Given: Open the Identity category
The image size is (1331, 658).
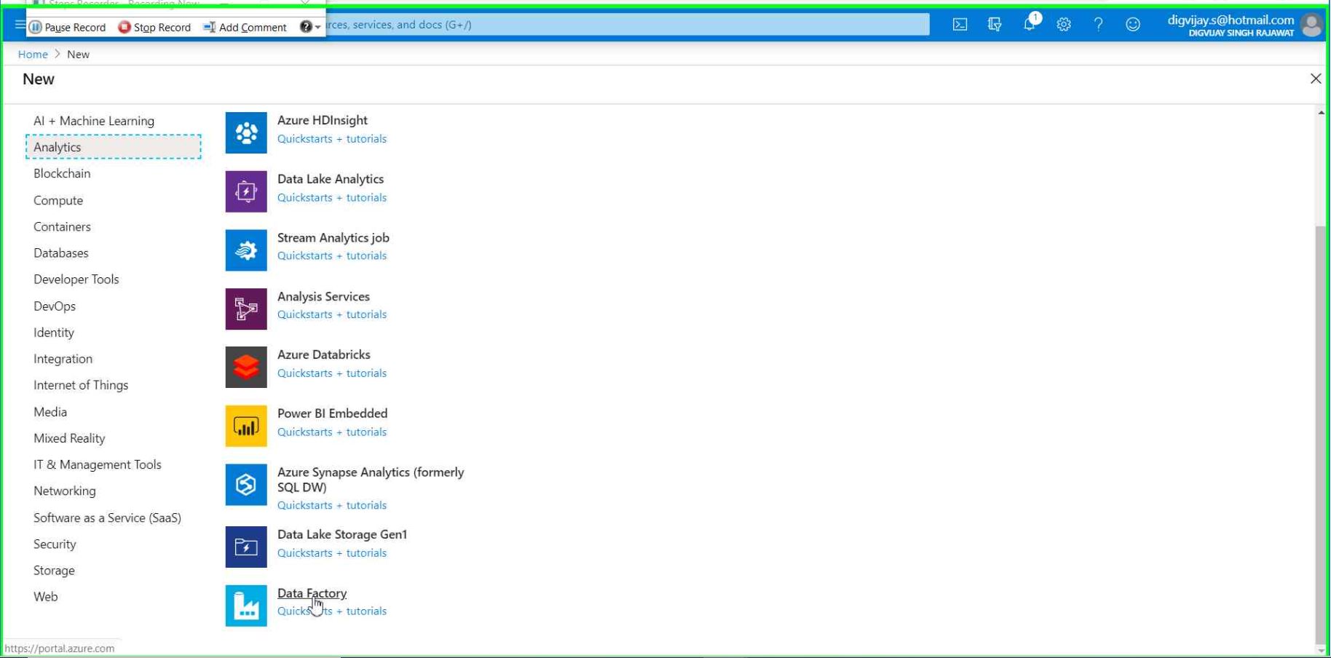Looking at the screenshot, I should click(x=54, y=333).
